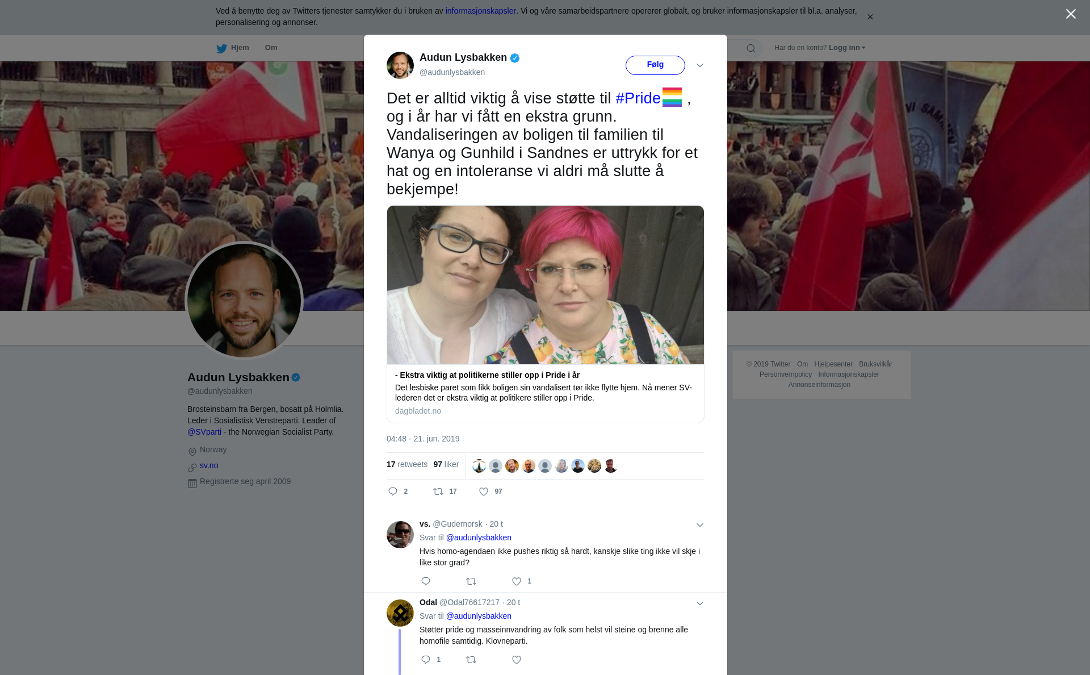Open the #Pride hashtag link

(x=638, y=98)
